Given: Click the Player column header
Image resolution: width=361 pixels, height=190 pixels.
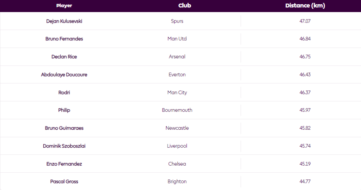Looking at the screenshot, I should [64, 6].
